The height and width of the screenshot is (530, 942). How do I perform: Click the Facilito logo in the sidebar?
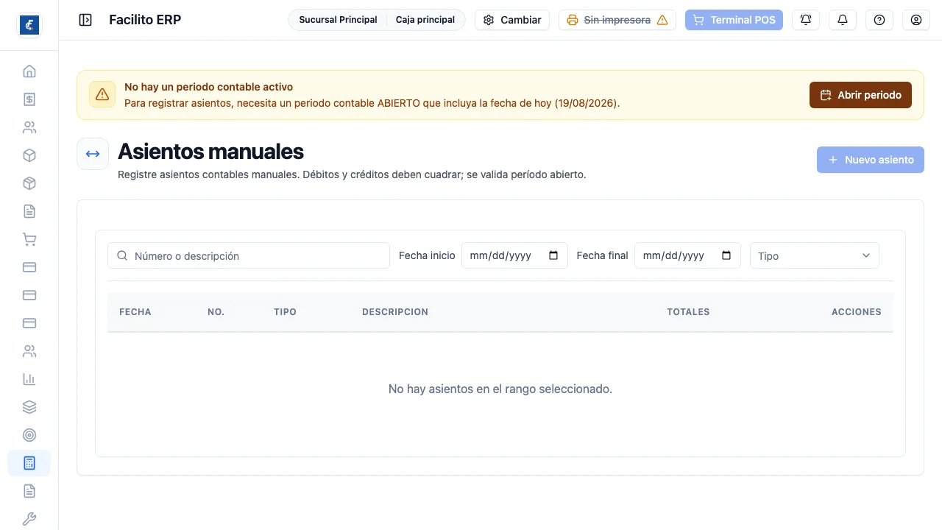(x=29, y=25)
